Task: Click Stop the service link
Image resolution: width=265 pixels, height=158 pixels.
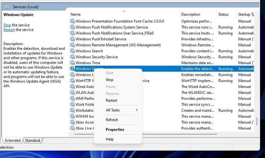Action: click(x=7, y=25)
